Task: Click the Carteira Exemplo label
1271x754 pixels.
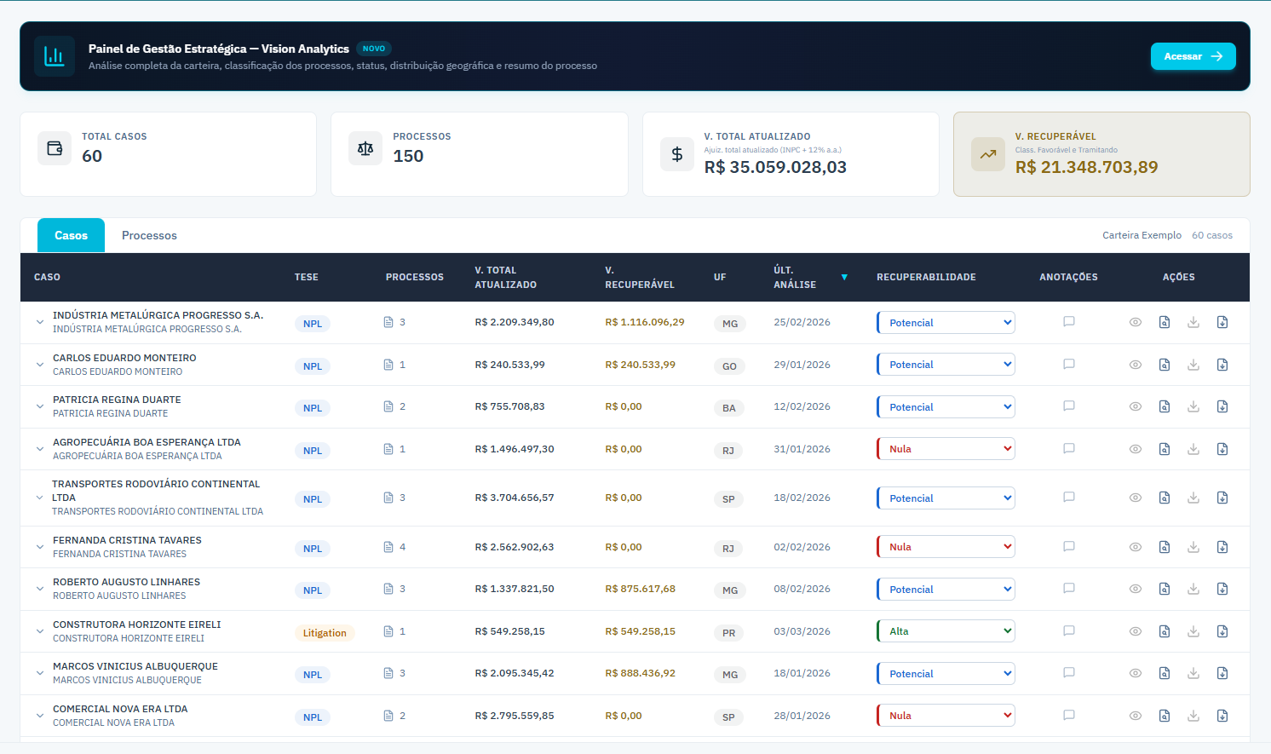Action: click(1142, 235)
